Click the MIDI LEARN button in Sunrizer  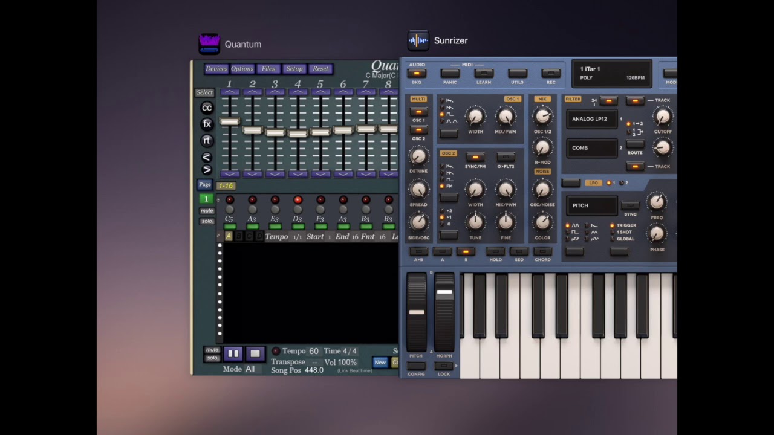click(484, 74)
